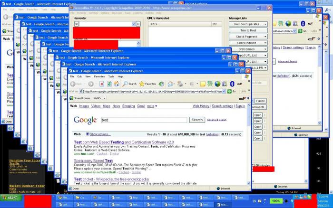Click the globe icon in right background IE window

tap(288, 24)
